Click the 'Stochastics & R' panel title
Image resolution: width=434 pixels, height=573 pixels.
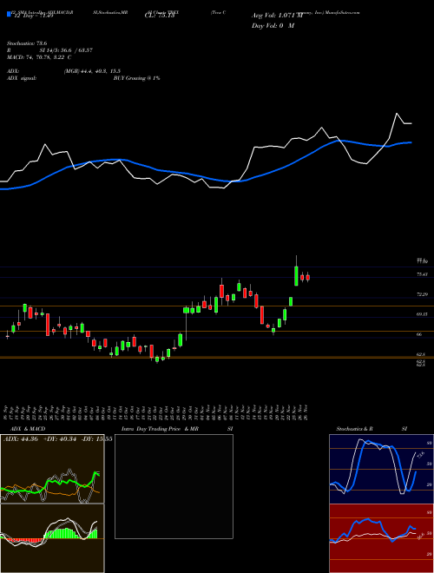[x=355, y=429]
